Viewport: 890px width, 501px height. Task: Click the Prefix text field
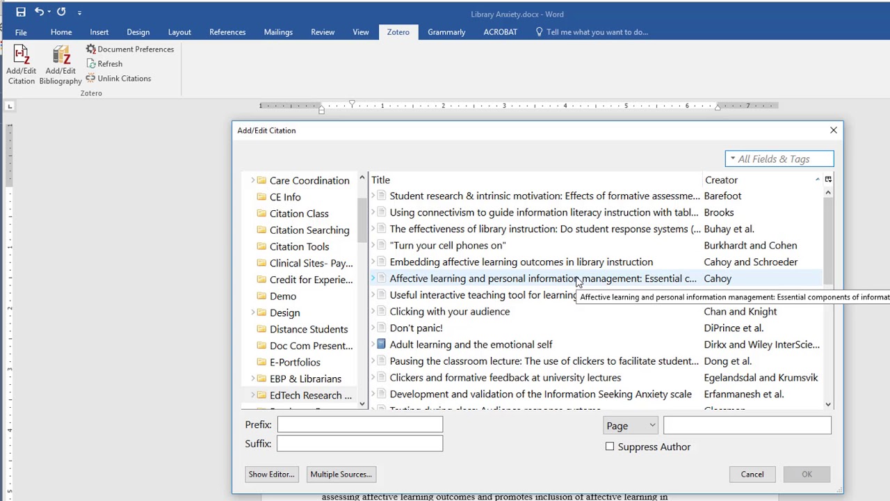[360, 424]
